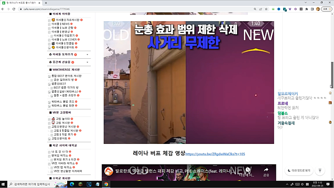The width and height of the screenshot is (334, 188).
Task: Reload the current Naver cafe page
Action: [14, 9]
